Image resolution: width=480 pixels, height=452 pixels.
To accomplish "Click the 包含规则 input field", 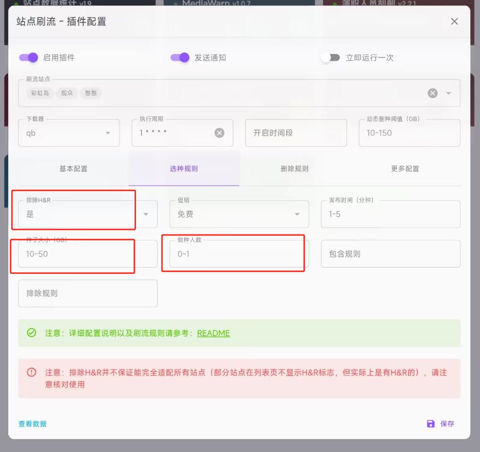I will (390, 254).
